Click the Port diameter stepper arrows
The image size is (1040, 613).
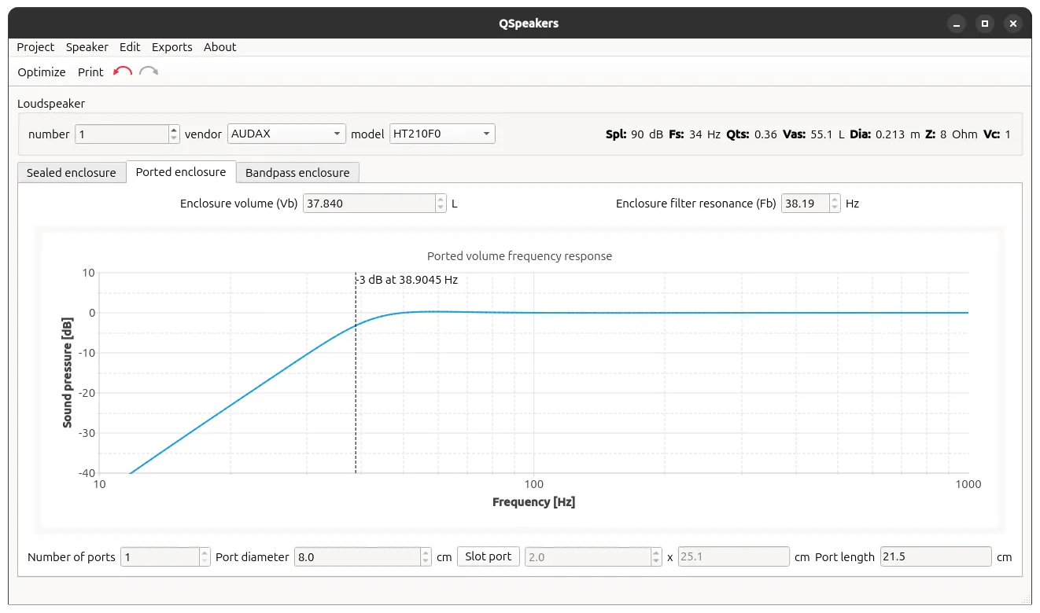tap(426, 557)
